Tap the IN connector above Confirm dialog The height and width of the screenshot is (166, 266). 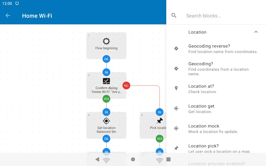point(106,72)
